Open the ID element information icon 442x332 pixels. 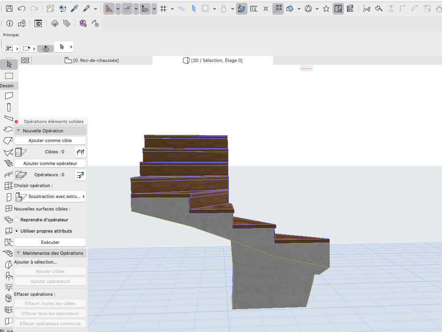[38, 23]
